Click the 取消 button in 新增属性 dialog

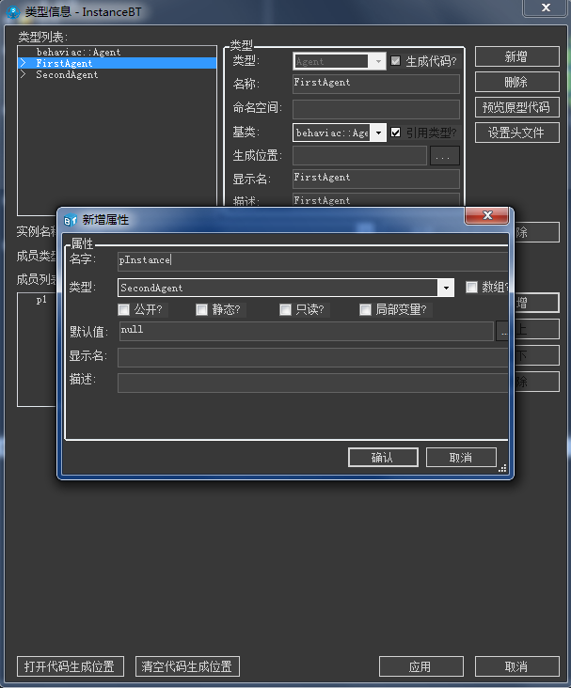[x=460, y=458]
